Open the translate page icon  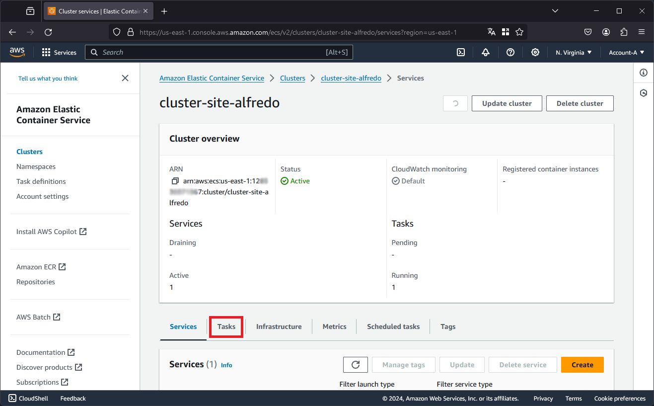[492, 32]
